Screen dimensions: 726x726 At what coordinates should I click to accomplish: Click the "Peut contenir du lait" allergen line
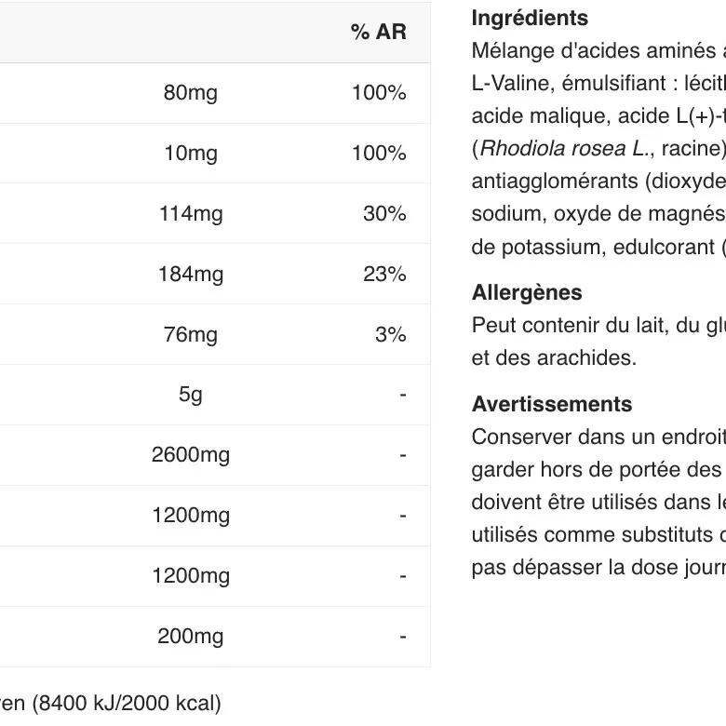596,326
